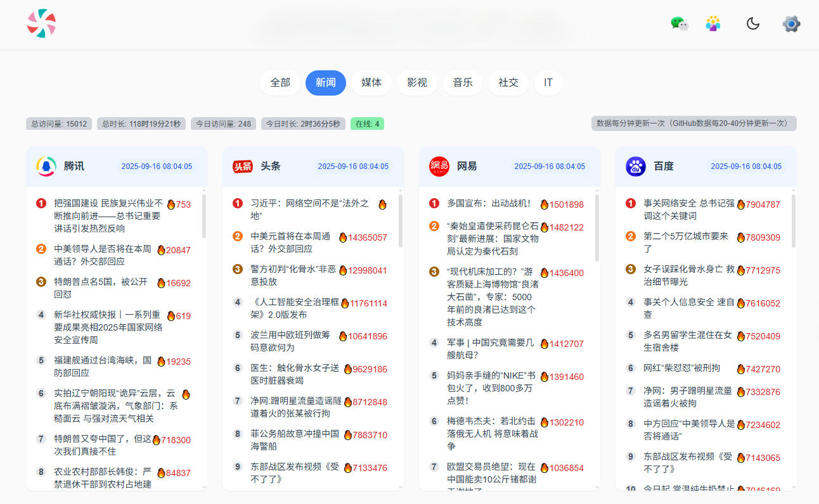
Task: Open settings via the gear icon
Action: coord(791,24)
